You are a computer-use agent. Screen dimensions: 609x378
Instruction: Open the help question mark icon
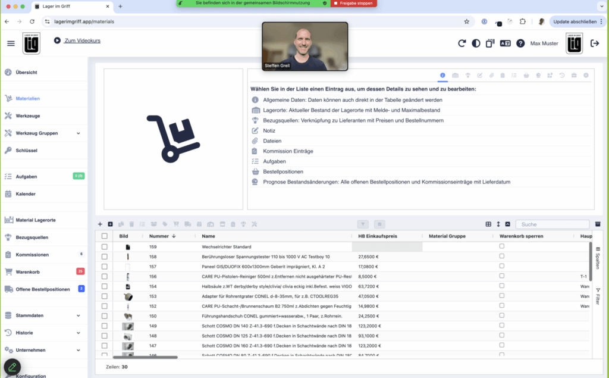(520, 43)
